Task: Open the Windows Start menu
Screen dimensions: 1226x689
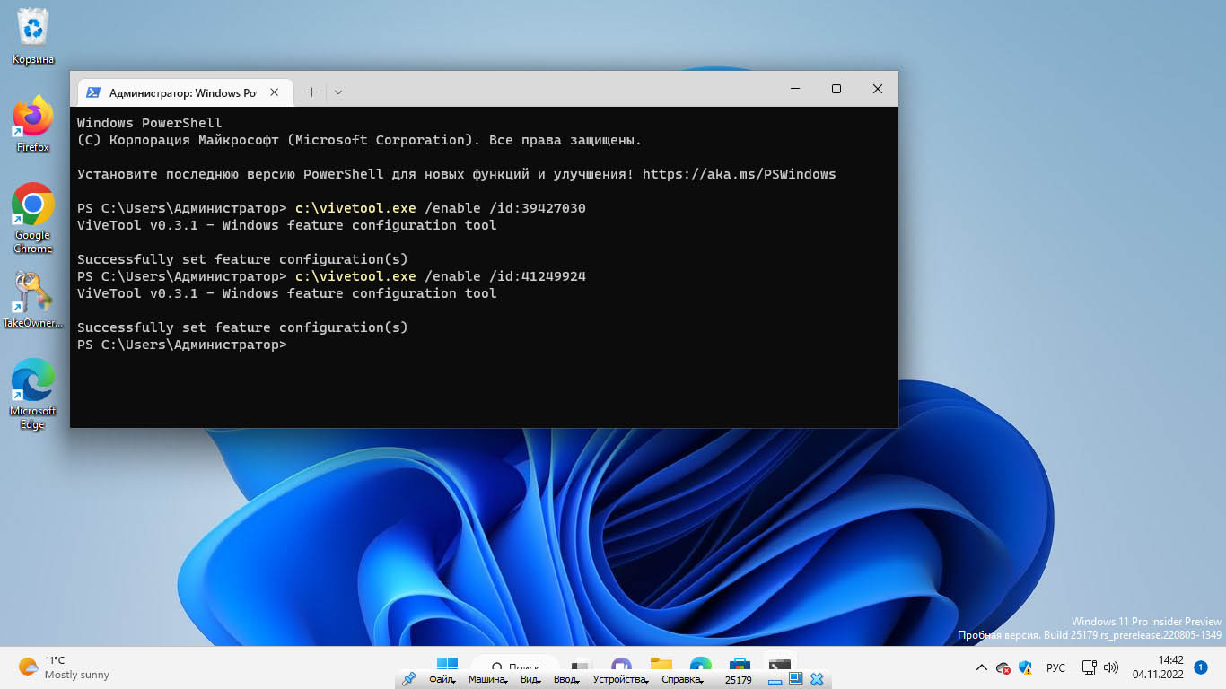Action: (x=447, y=664)
